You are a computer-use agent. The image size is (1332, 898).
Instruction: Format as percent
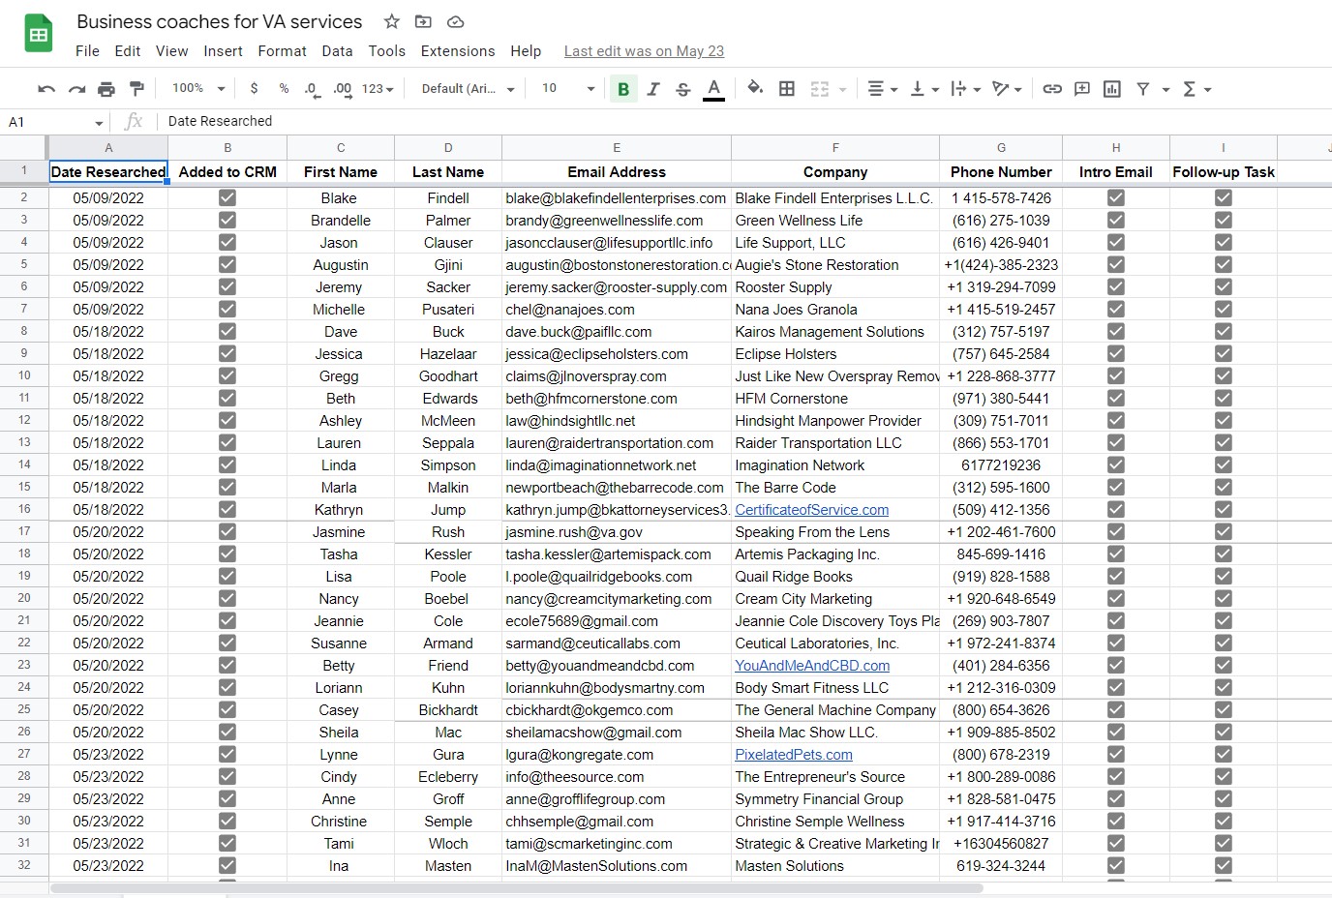click(x=284, y=88)
